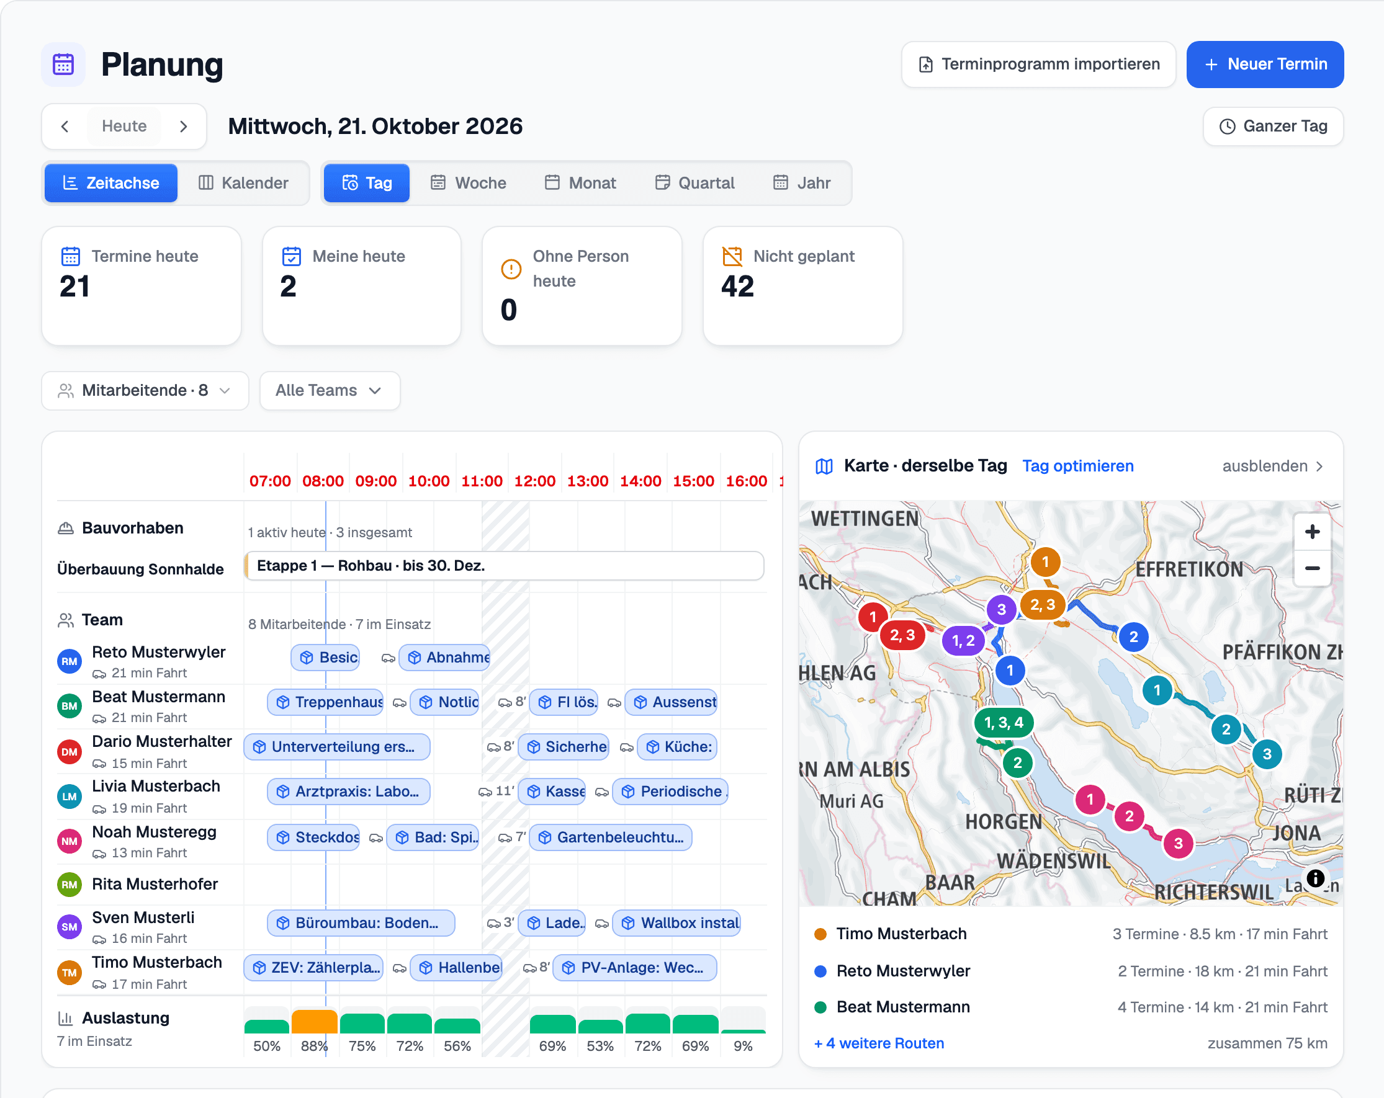
Task: Select the Quartal period tab
Action: coord(694,183)
